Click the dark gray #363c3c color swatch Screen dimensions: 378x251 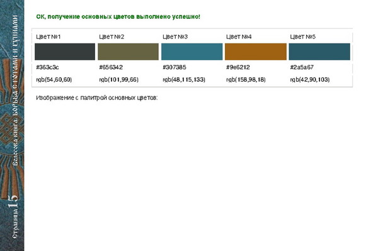(x=65, y=52)
